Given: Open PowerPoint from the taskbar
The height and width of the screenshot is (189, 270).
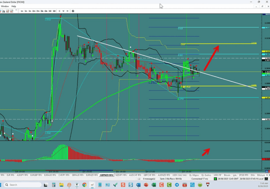Looking at the screenshot, I should pyautogui.click(x=146, y=185).
